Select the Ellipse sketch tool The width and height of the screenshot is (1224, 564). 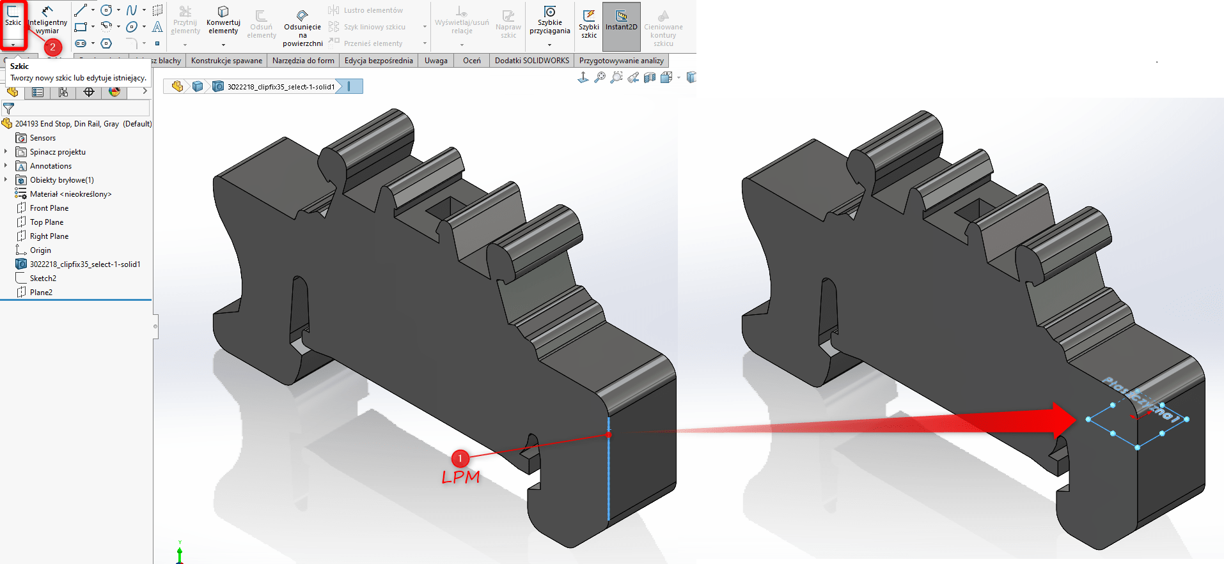132,27
